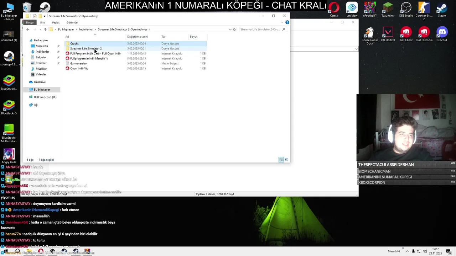Select Hızlı erişim in navigation pane
This screenshot has height=256, width=456.
tap(41, 40)
